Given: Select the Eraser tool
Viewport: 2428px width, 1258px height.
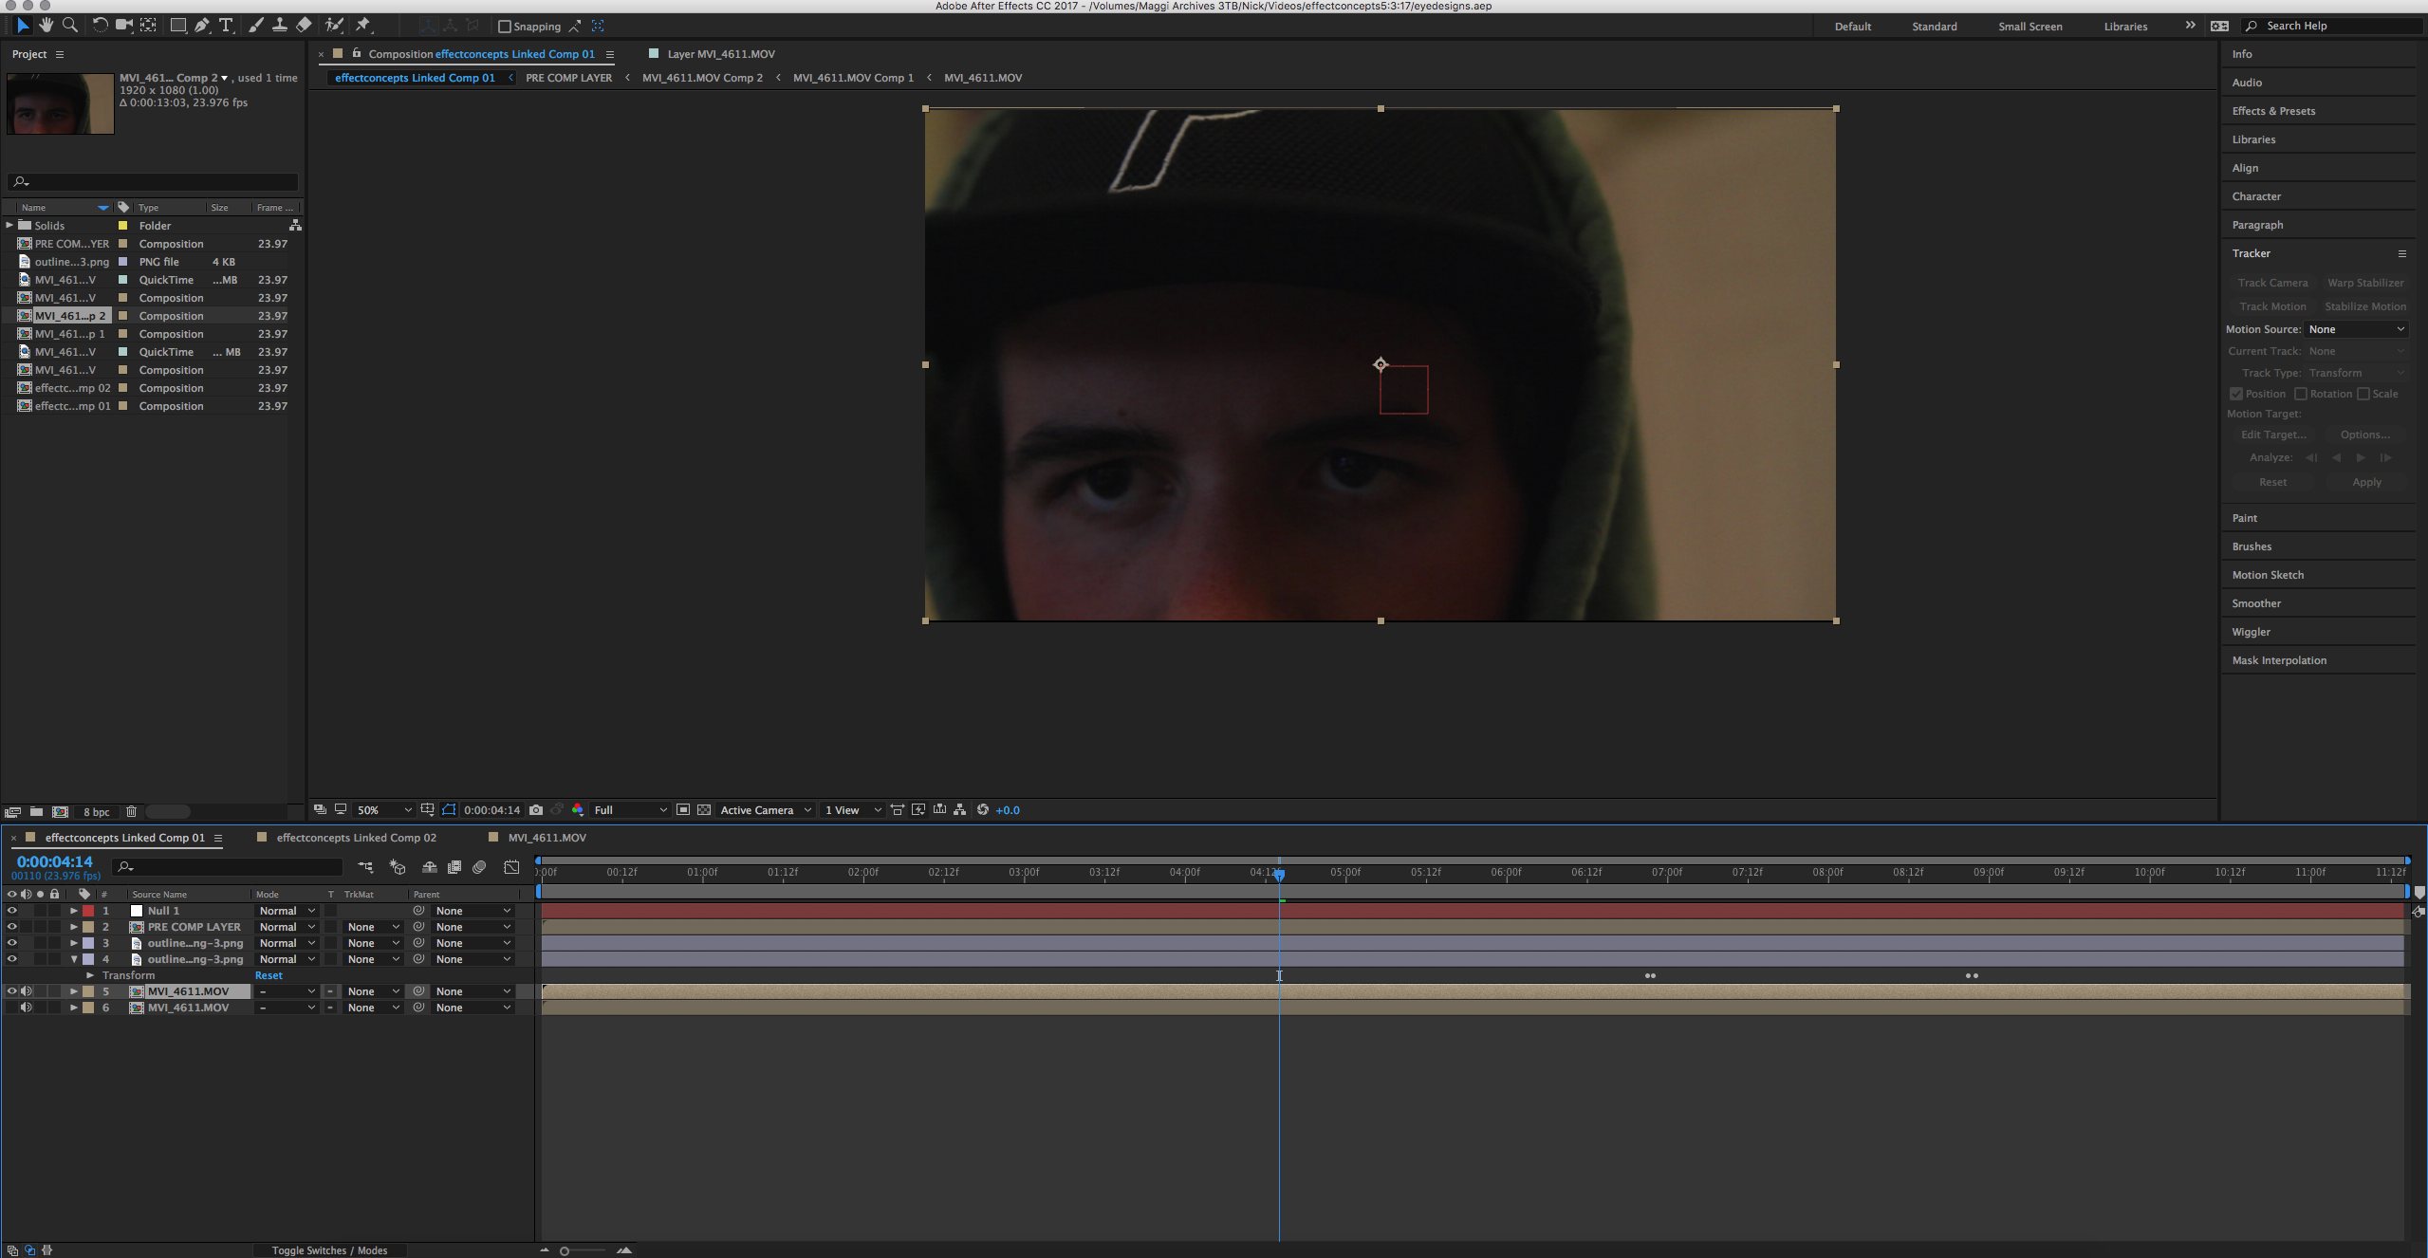Looking at the screenshot, I should click(x=304, y=26).
